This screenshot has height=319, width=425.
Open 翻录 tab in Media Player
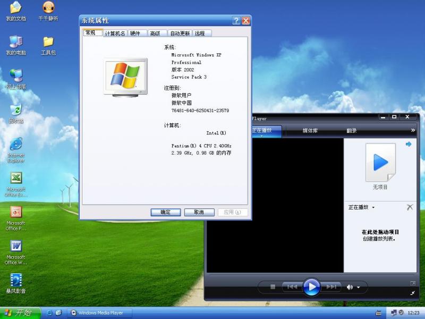[x=351, y=131]
